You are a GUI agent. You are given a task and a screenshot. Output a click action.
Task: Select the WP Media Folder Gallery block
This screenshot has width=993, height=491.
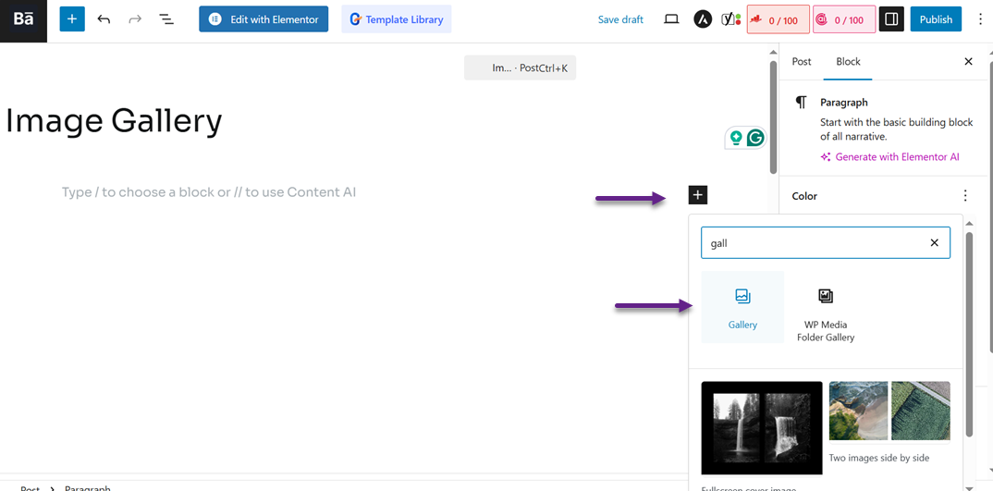[x=825, y=313]
